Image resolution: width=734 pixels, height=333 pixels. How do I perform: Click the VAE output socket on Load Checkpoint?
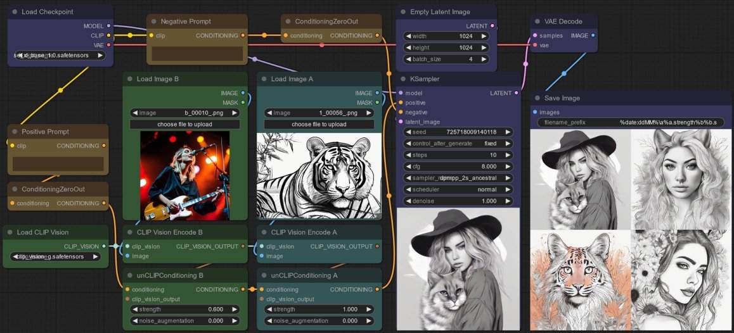108,45
